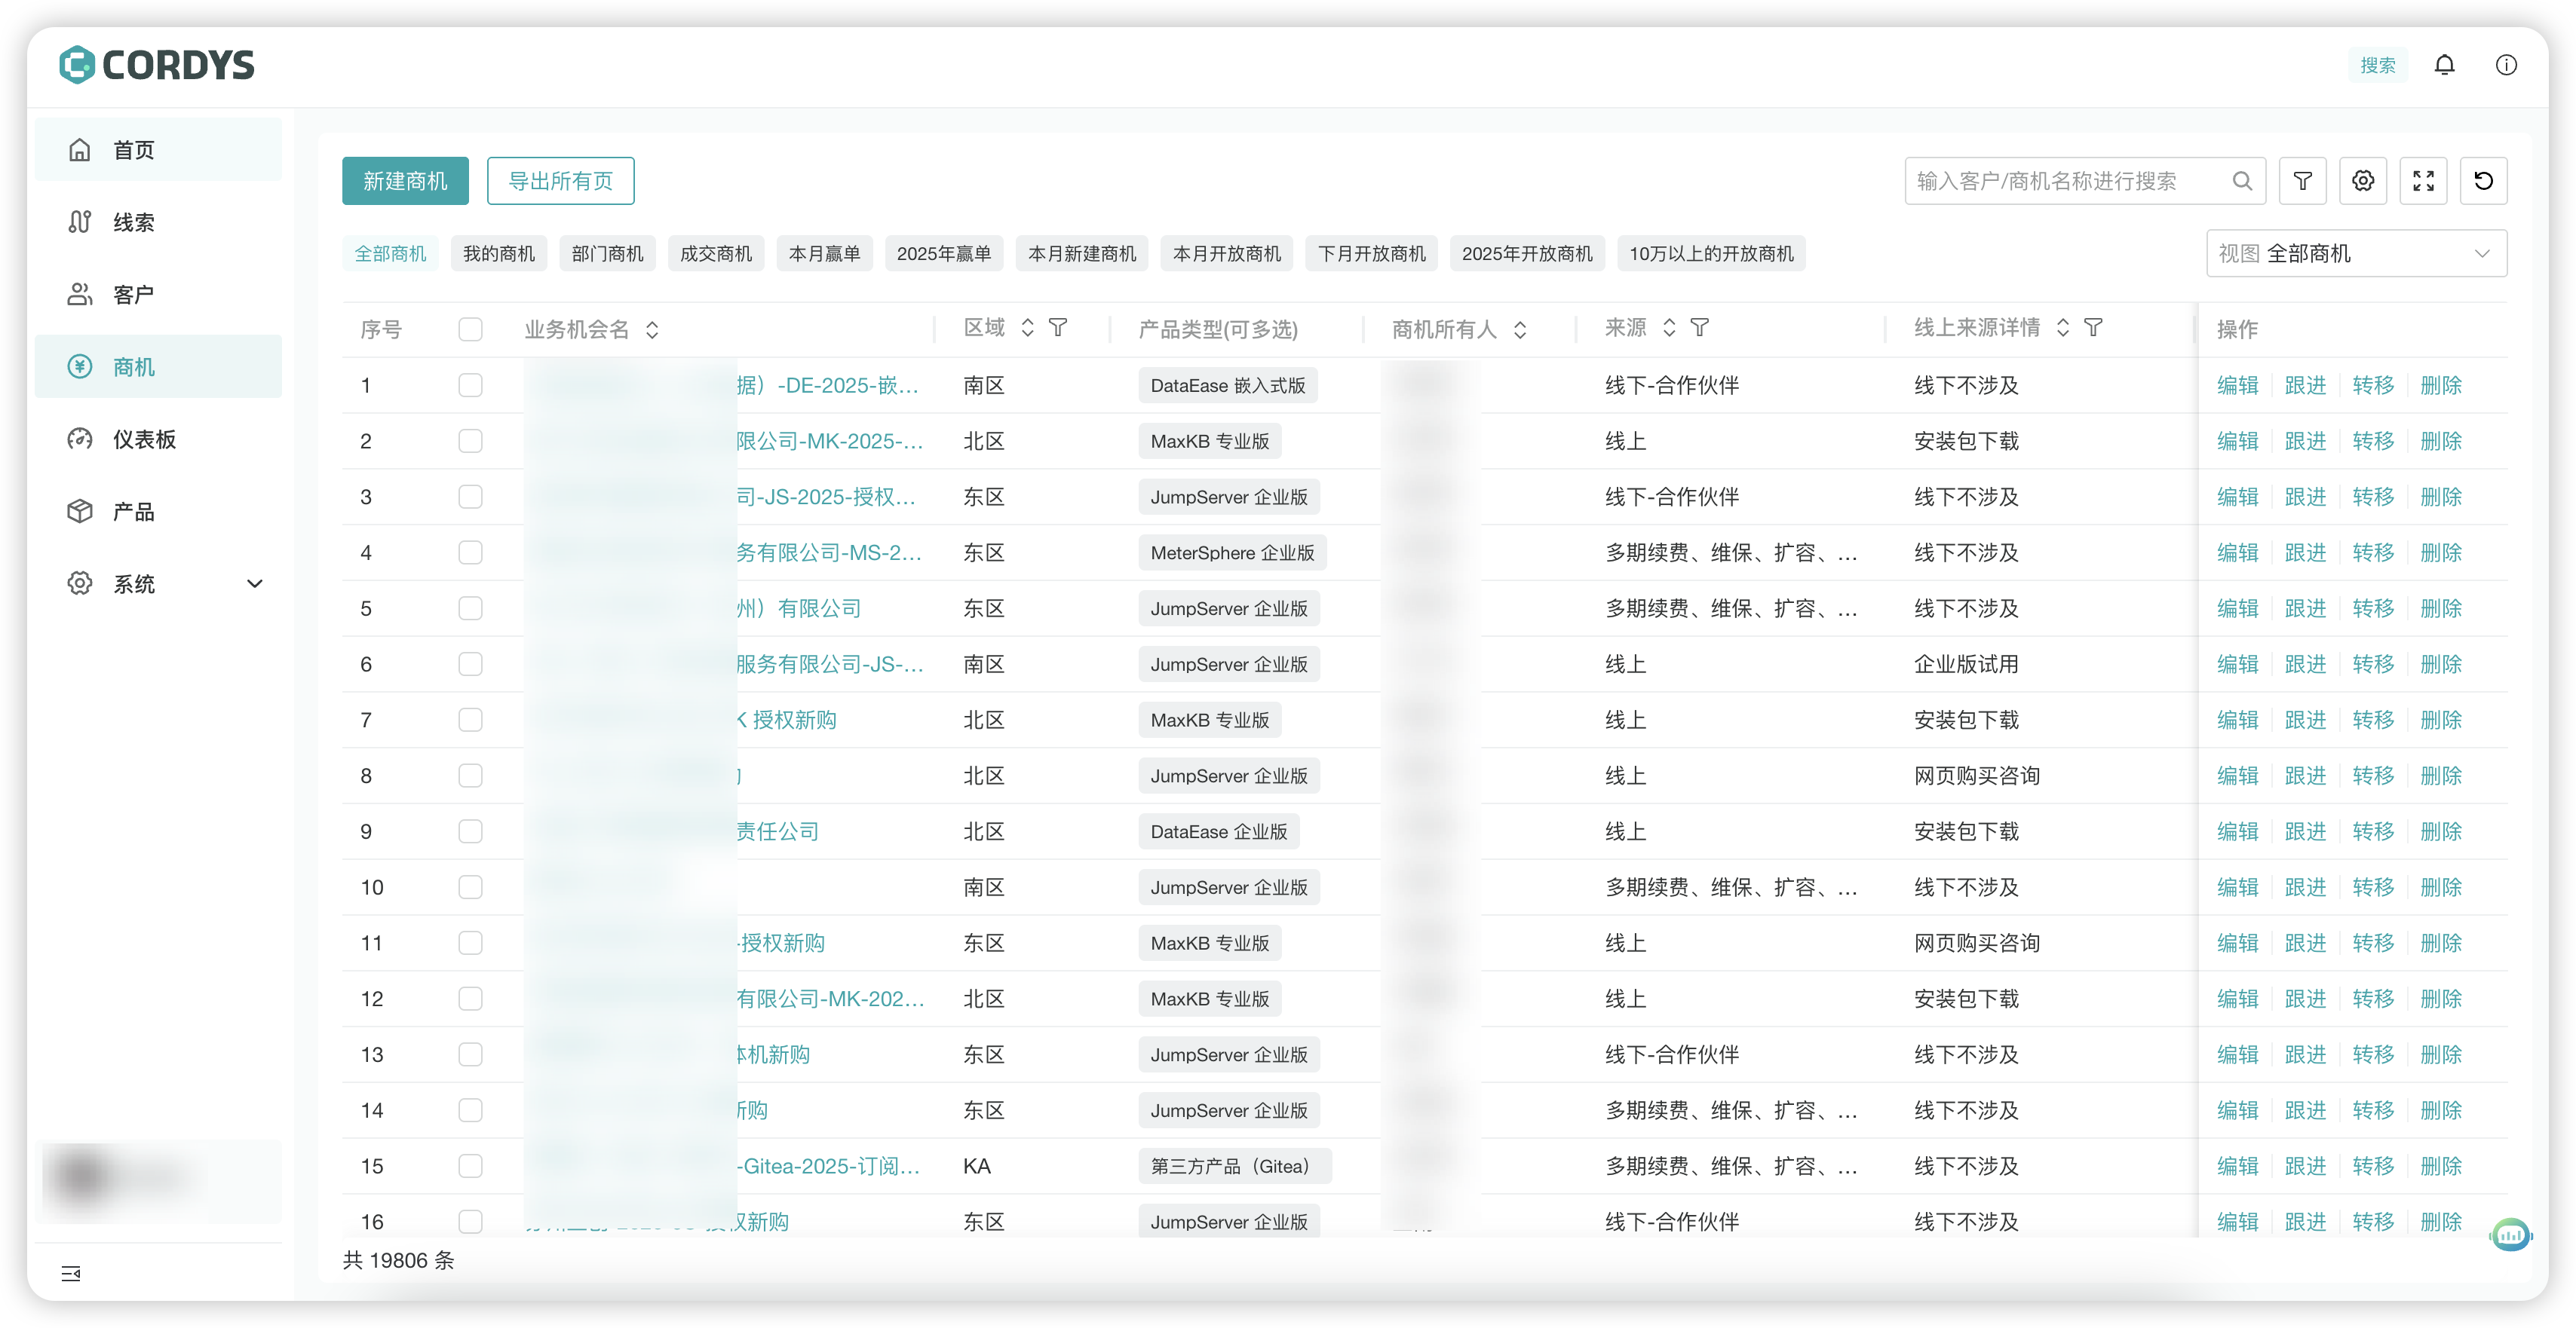The image size is (2576, 1328).
Task: Open 仪表板 in the sidebar
Action: [x=144, y=439]
